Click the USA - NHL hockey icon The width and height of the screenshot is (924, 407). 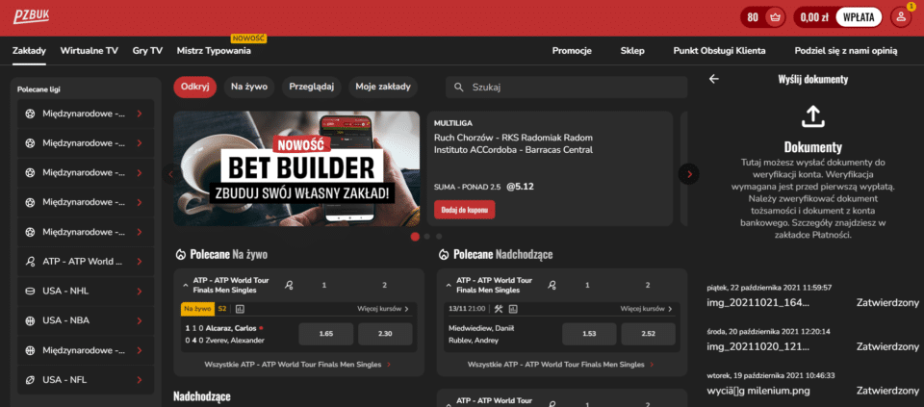pyautogui.click(x=30, y=291)
